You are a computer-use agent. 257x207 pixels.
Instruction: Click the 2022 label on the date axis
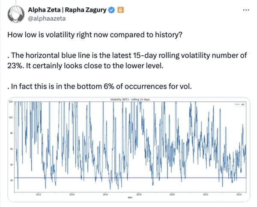pos(205,195)
